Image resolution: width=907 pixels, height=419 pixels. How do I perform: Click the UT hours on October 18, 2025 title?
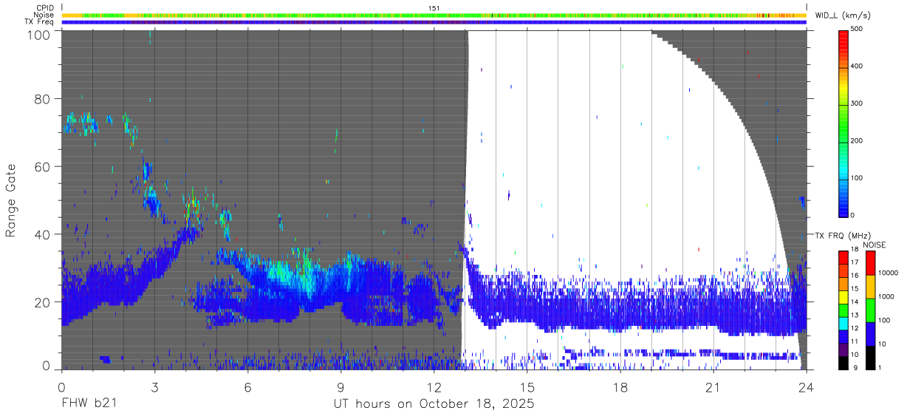click(434, 405)
